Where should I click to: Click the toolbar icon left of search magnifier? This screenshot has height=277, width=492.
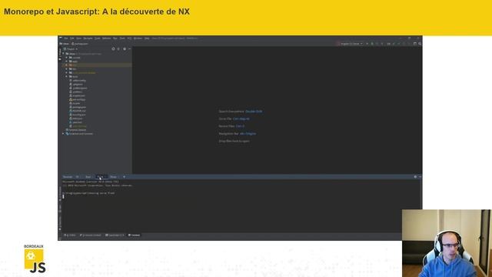click(415, 44)
